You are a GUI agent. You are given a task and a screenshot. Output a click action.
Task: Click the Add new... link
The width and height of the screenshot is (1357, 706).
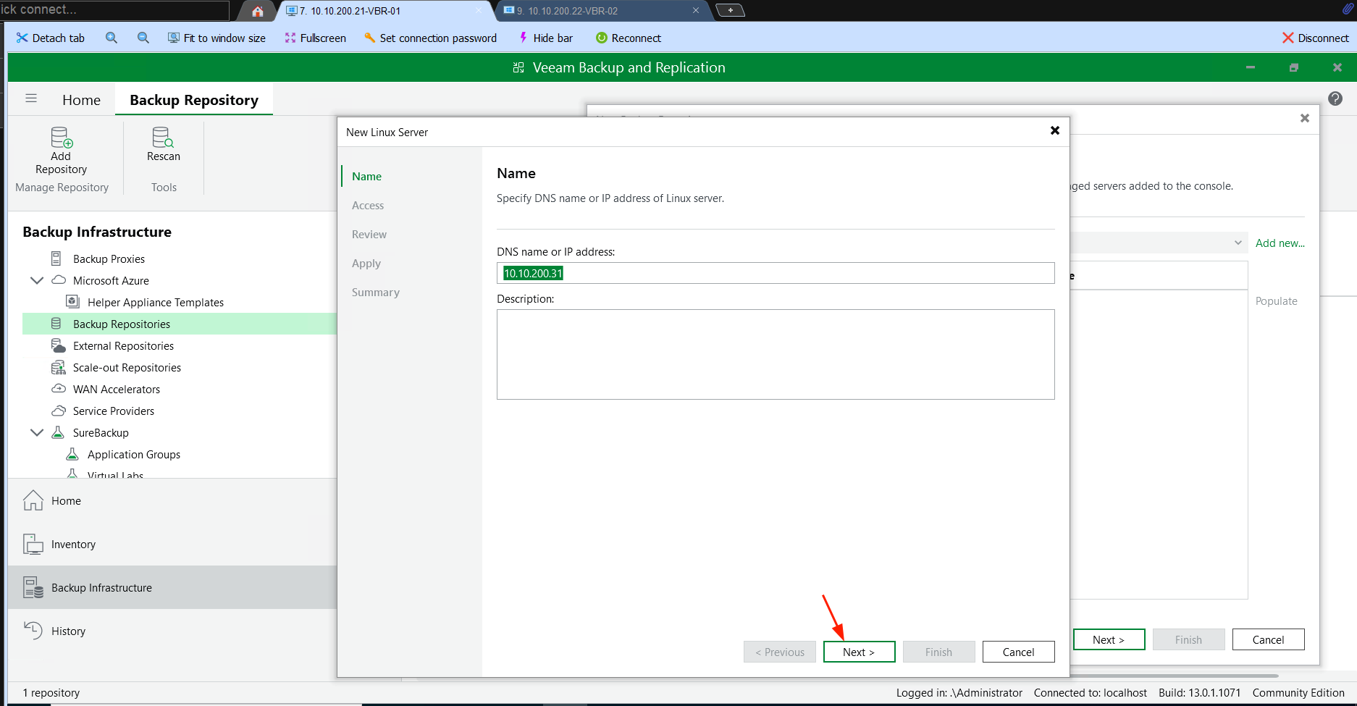[x=1280, y=243]
